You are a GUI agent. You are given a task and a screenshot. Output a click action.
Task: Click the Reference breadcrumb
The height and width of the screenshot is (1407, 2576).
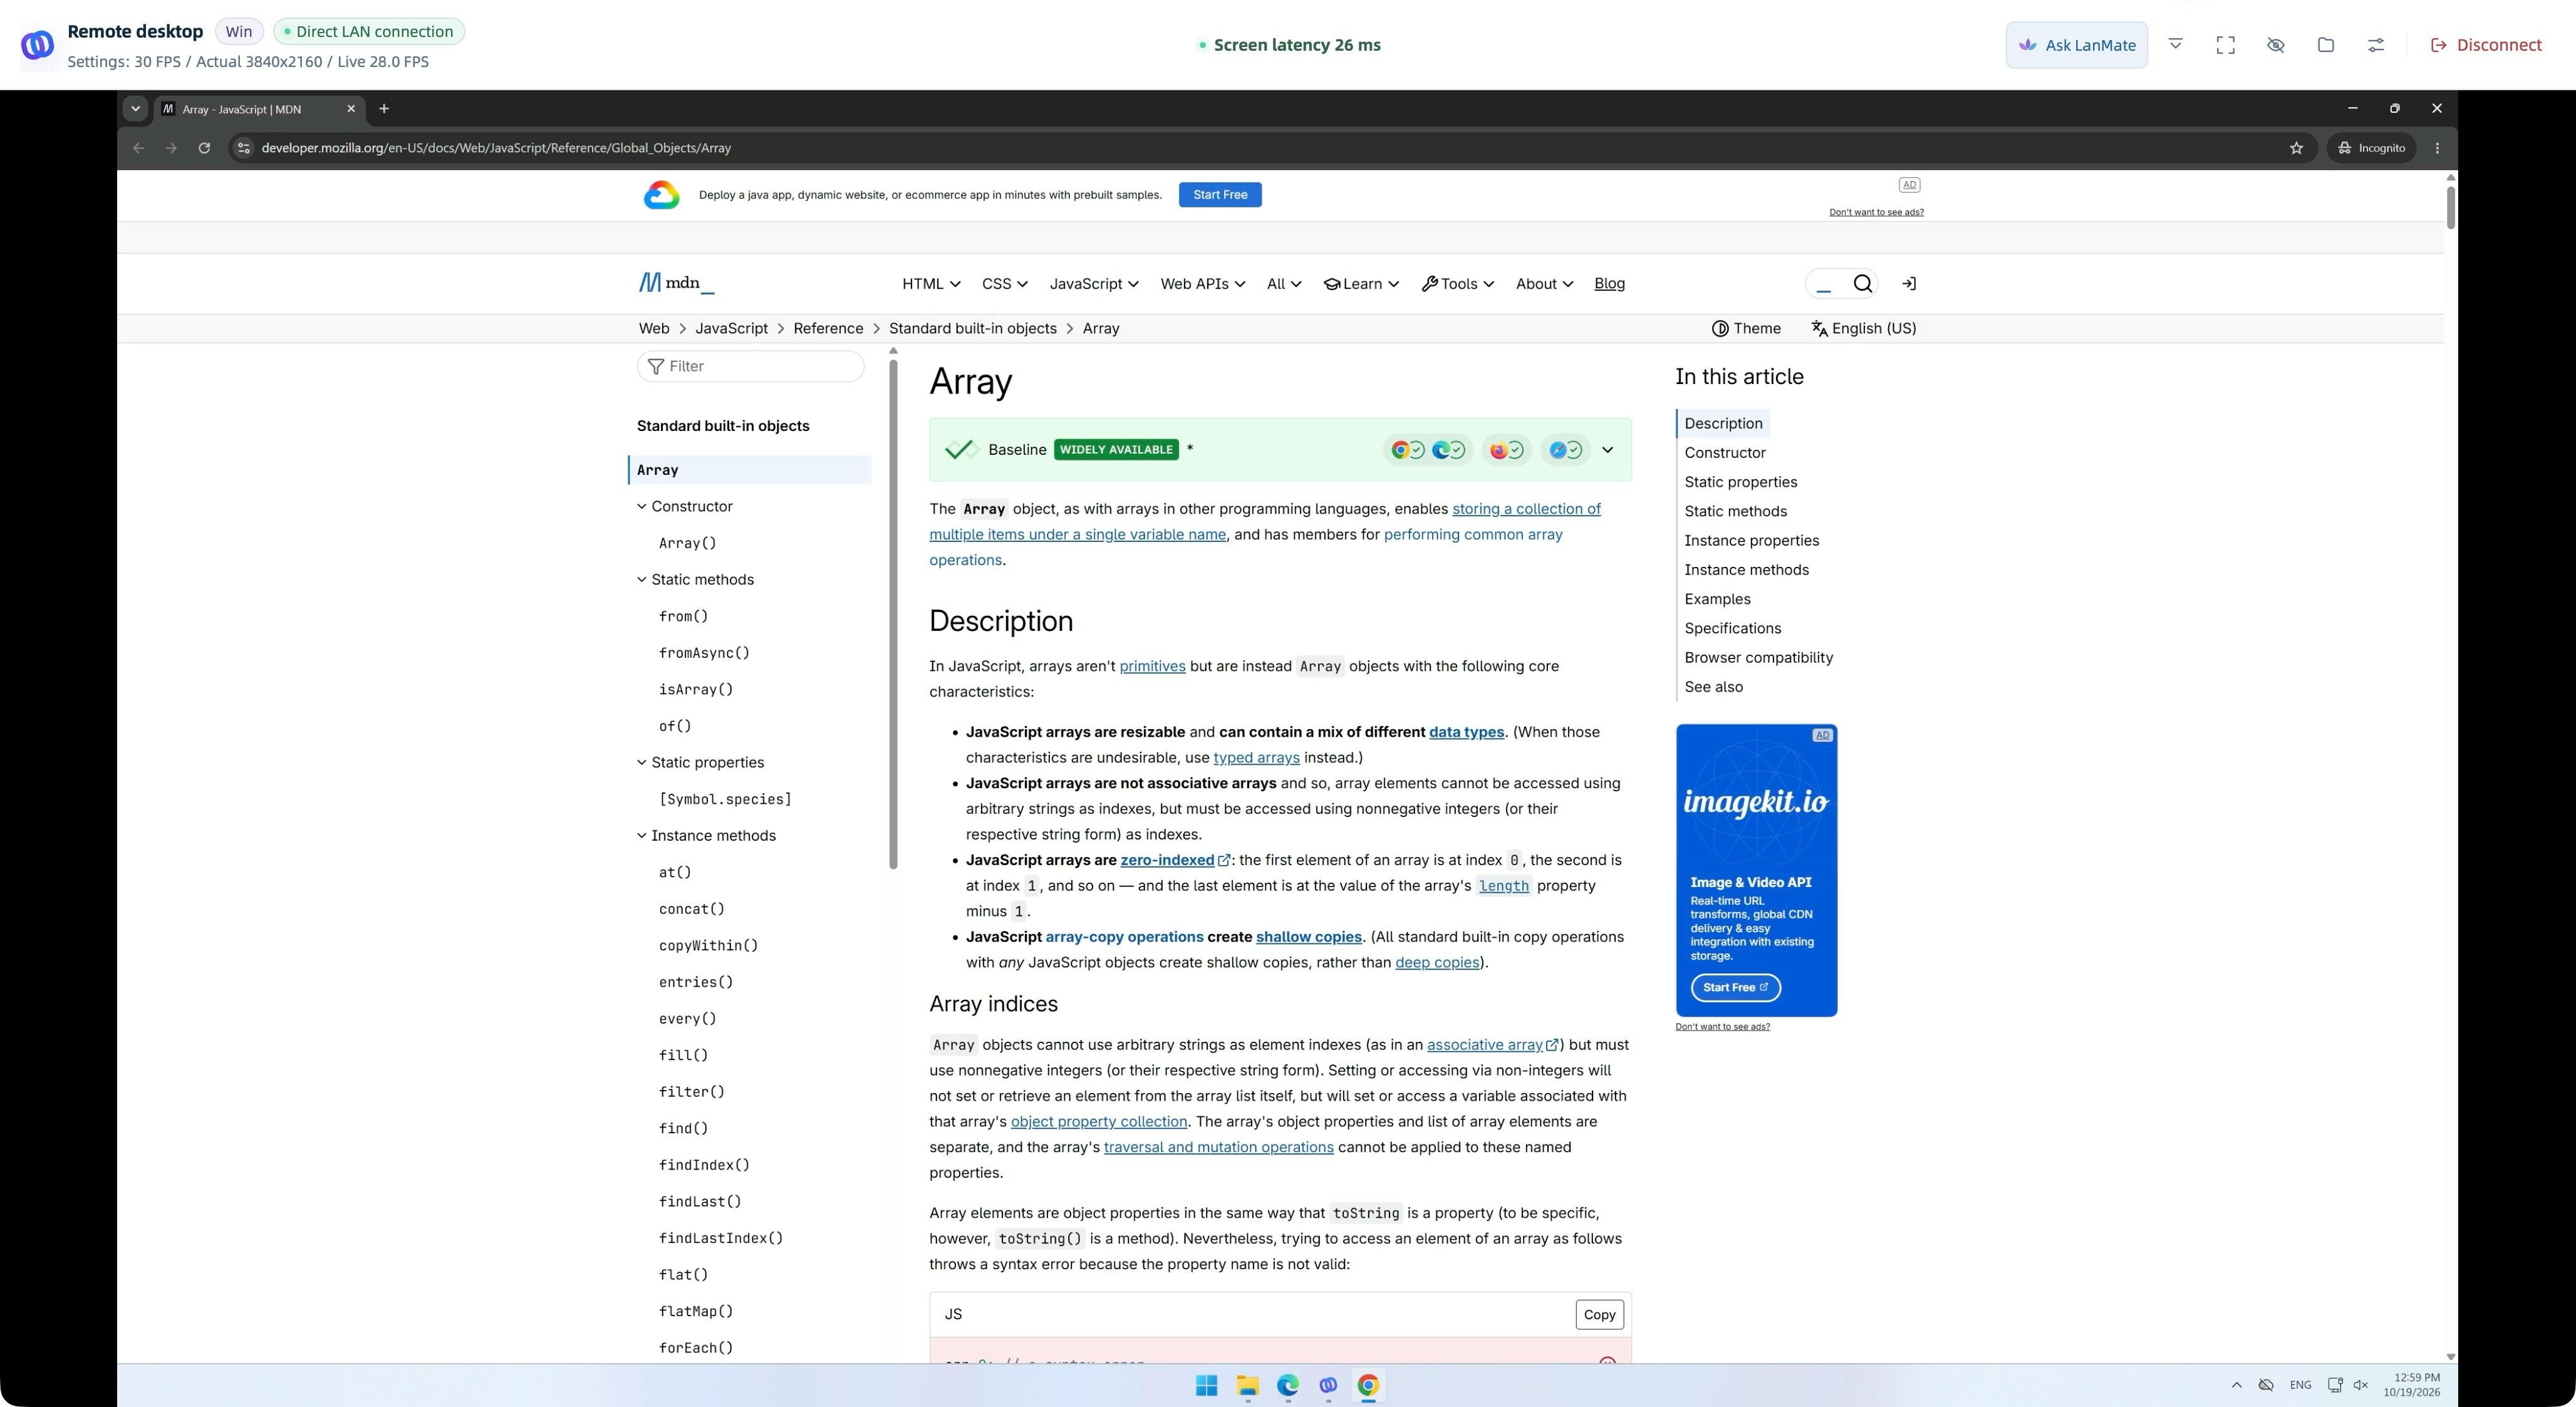click(828, 329)
